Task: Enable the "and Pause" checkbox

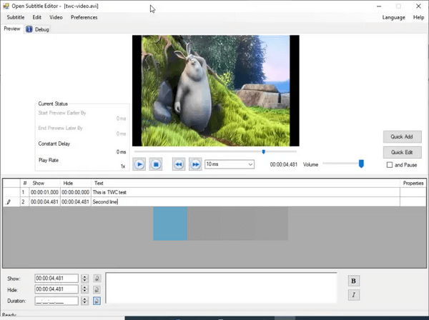Action: coord(390,165)
